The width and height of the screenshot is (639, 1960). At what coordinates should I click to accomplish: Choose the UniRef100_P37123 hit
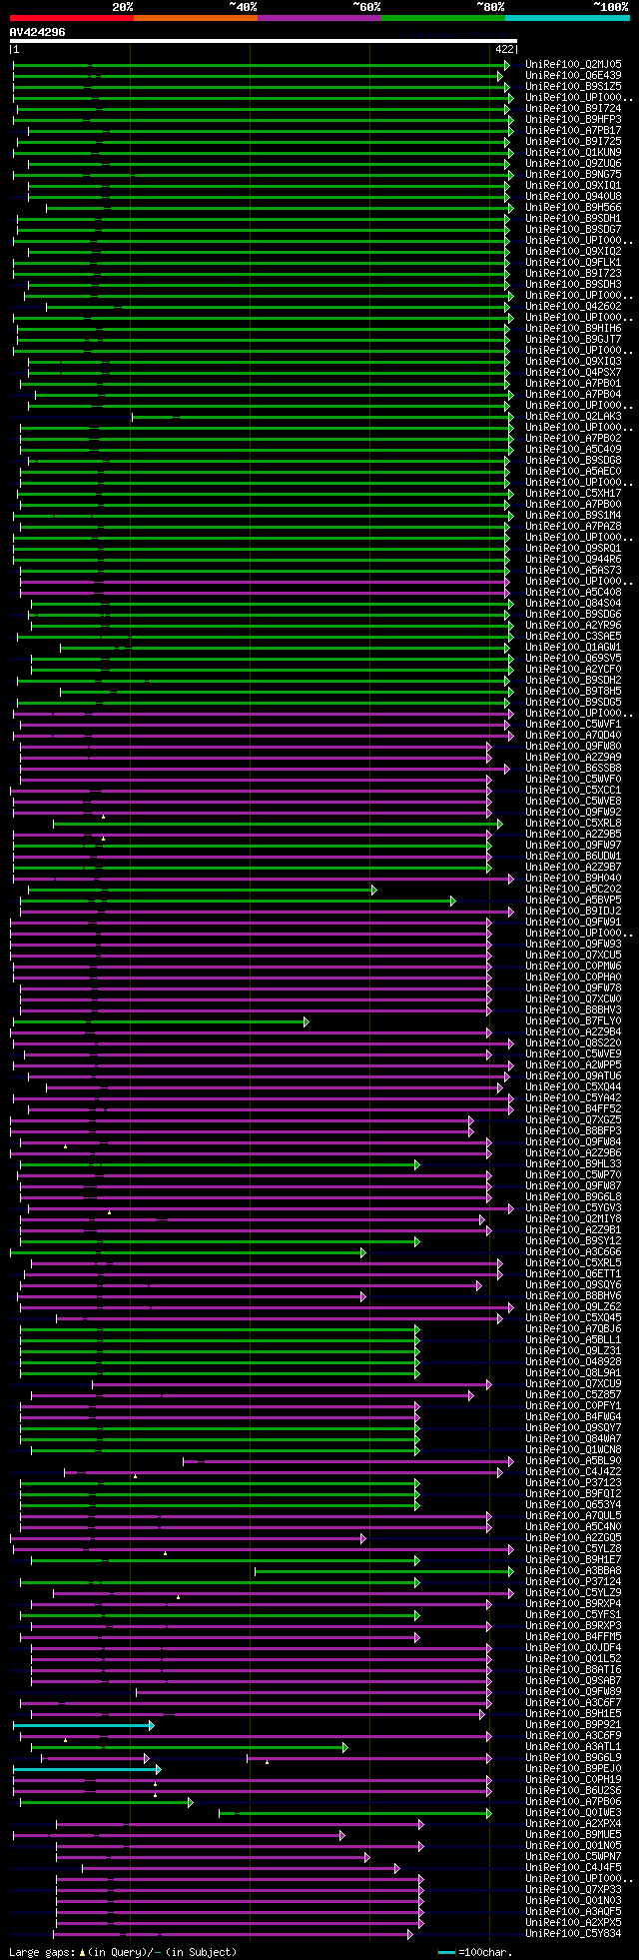coord(573,1482)
